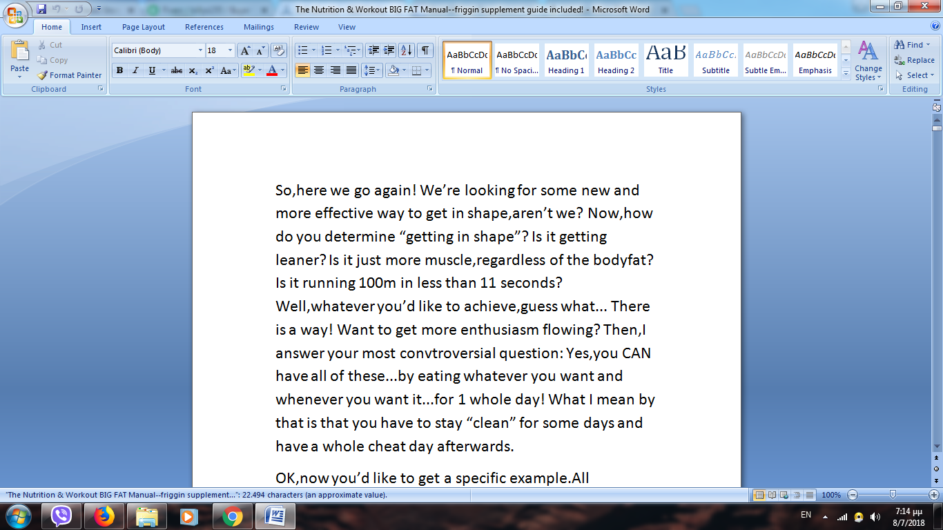Click the Show/Hide paragraph marks icon
The height and width of the screenshot is (530, 943).
pyautogui.click(x=425, y=50)
